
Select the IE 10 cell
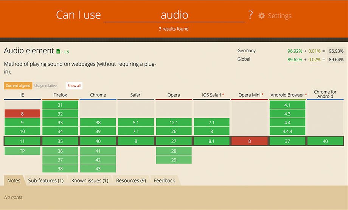pyautogui.click(x=22, y=131)
